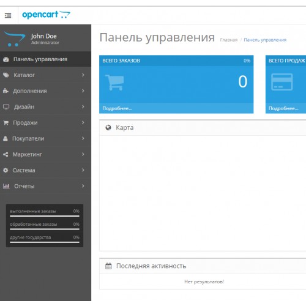Viewport: 306px width, 306px height.
Task: Open Панель управления sidebar menu item
Action: 45,59
